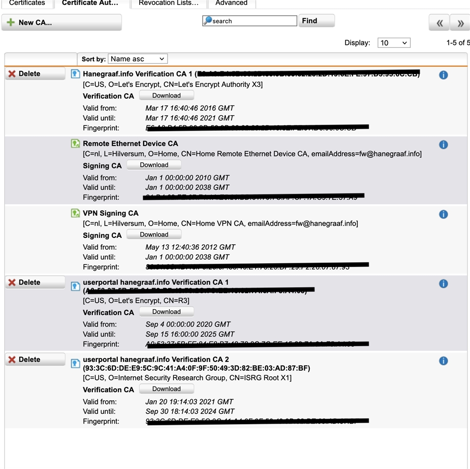Open the Display count dropdown
Screen dimensions: 470x469
coord(394,43)
